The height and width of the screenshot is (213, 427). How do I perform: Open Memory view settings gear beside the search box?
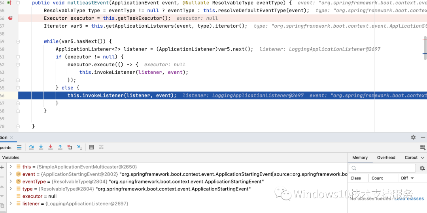(x=422, y=168)
